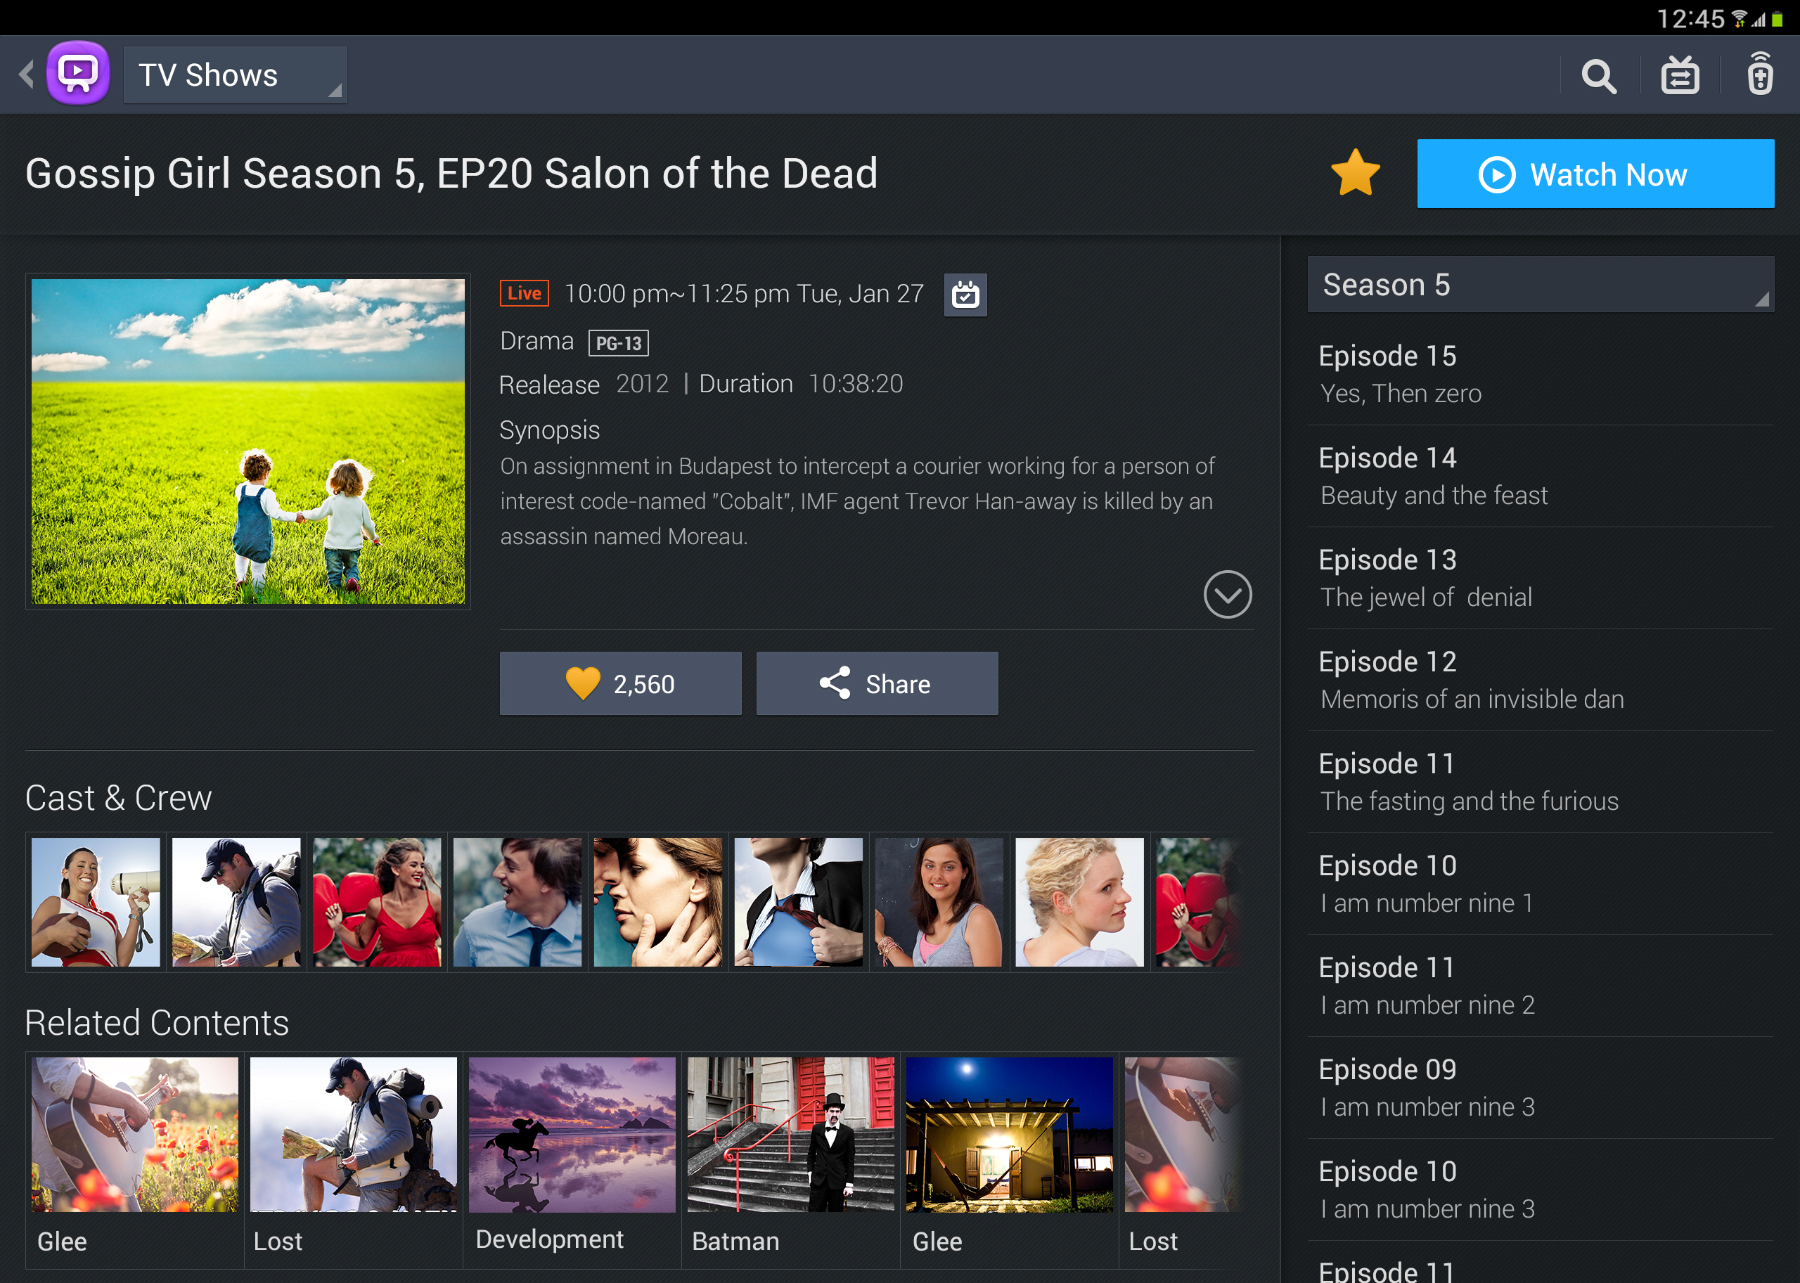Select Episode 10 I am number nine 3
The image size is (1800, 1283).
tap(1540, 1189)
